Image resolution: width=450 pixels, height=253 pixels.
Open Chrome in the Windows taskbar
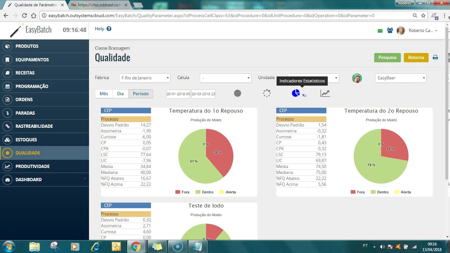pyautogui.click(x=136, y=247)
